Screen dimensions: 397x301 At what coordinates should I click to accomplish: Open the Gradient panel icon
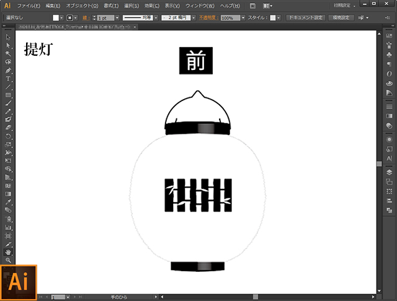[x=389, y=116]
